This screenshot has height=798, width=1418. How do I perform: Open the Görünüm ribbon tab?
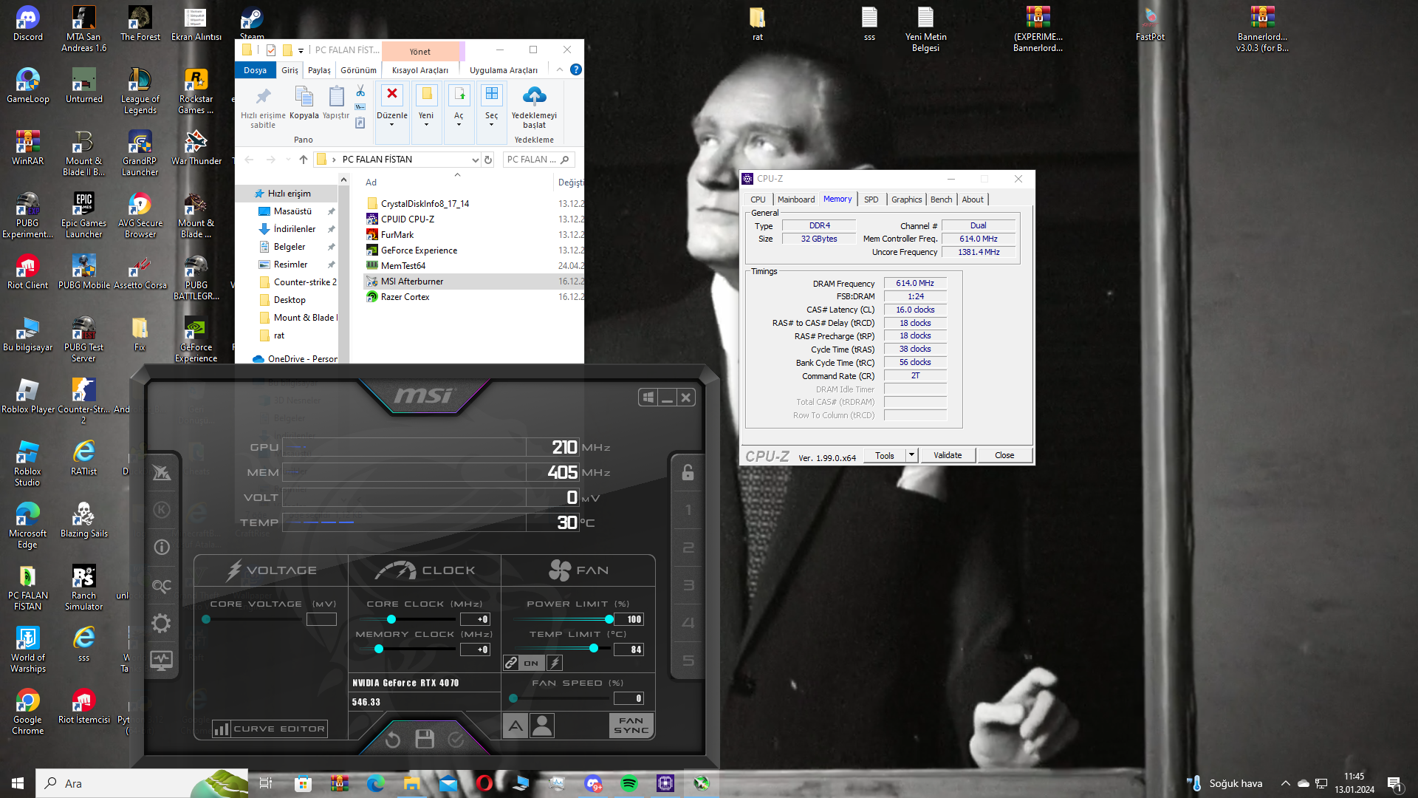358,70
